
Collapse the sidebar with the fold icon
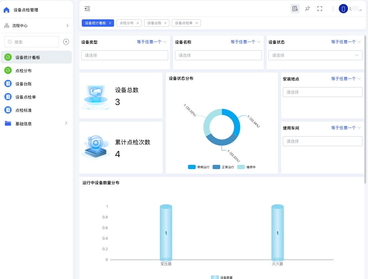pos(87,9)
